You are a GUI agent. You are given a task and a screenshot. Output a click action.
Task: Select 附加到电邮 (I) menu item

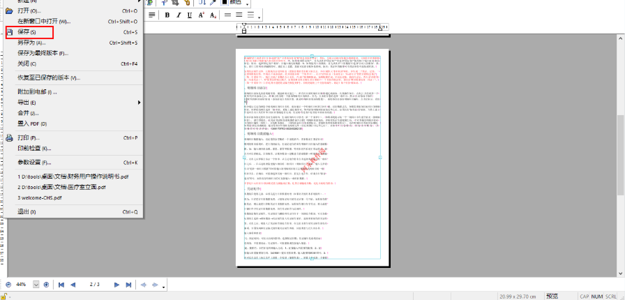(x=73, y=92)
